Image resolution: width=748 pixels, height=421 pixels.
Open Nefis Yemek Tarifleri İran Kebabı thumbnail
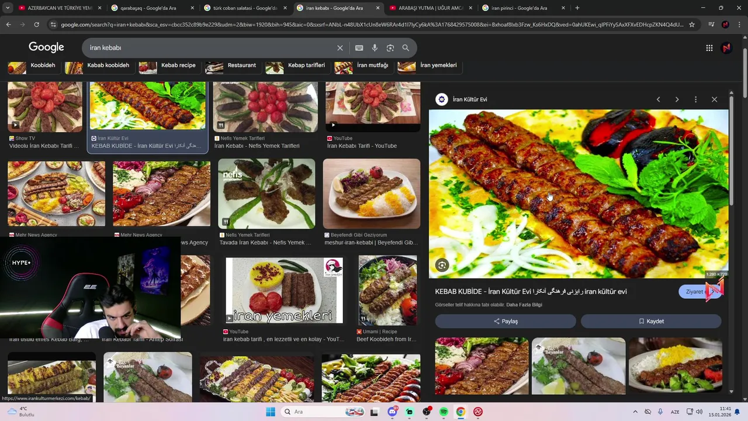coord(265,107)
